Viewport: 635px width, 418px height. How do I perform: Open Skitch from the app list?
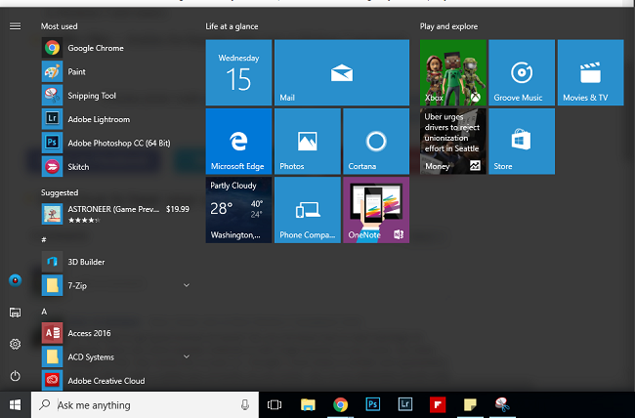click(115, 167)
